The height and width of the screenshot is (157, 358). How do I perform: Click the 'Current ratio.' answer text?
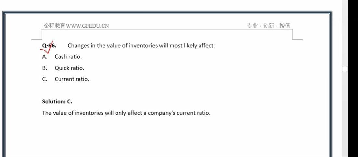[x=72, y=79]
